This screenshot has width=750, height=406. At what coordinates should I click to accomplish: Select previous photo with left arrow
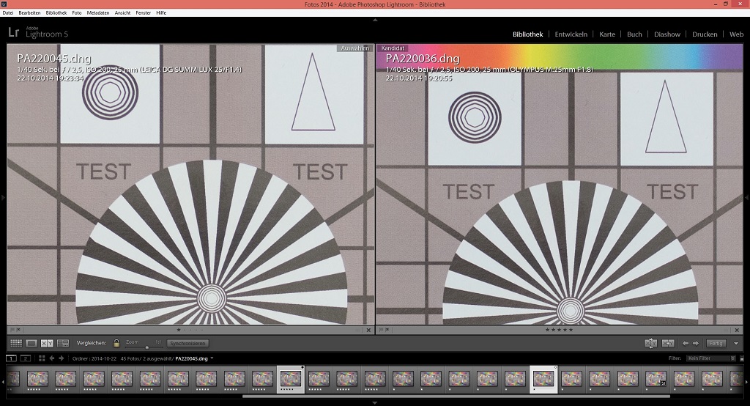[686, 343]
